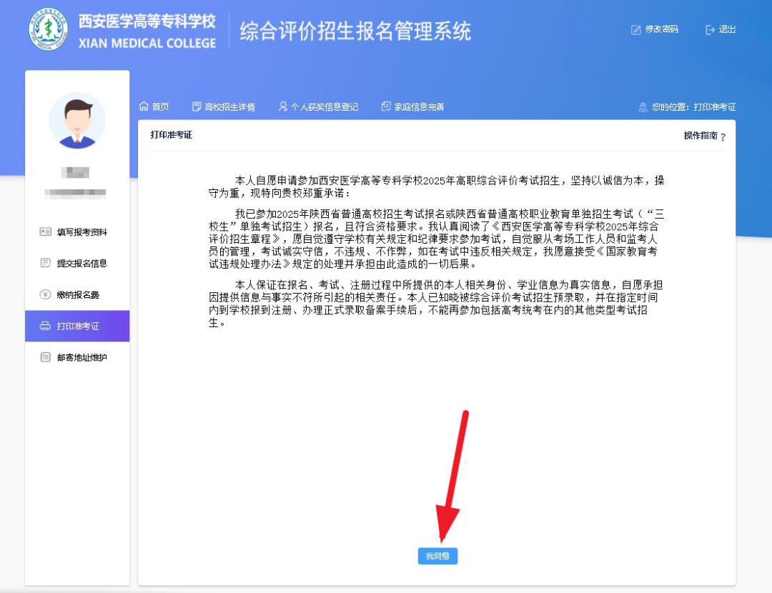The height and width of the screenshot is (593, 772).
Task: Open 家庭信息完善 page
Action: tap(419, 107)
